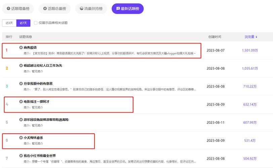Click the icon in 流量扶持榜
The height and width of the screenshot is (168, 273).
(x=81, y=8)
